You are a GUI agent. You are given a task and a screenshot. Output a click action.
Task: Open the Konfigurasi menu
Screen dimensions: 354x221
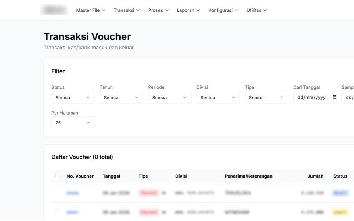pos(223,10)
